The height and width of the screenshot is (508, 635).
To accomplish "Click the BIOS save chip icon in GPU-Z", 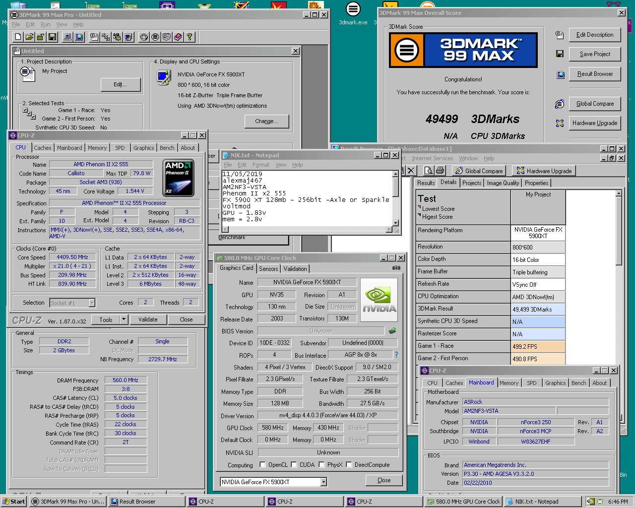I will click(392, 330).
